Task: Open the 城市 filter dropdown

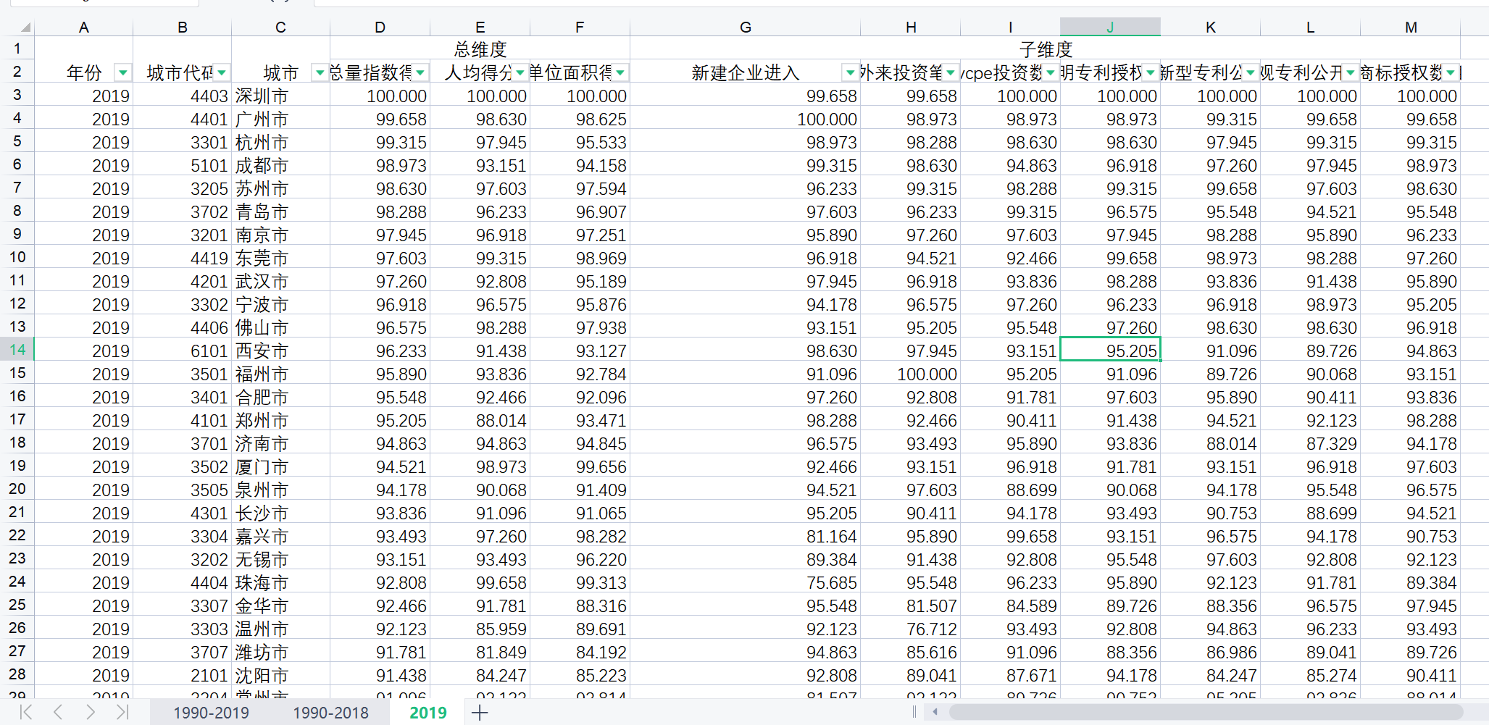Action: pos(319,72)
